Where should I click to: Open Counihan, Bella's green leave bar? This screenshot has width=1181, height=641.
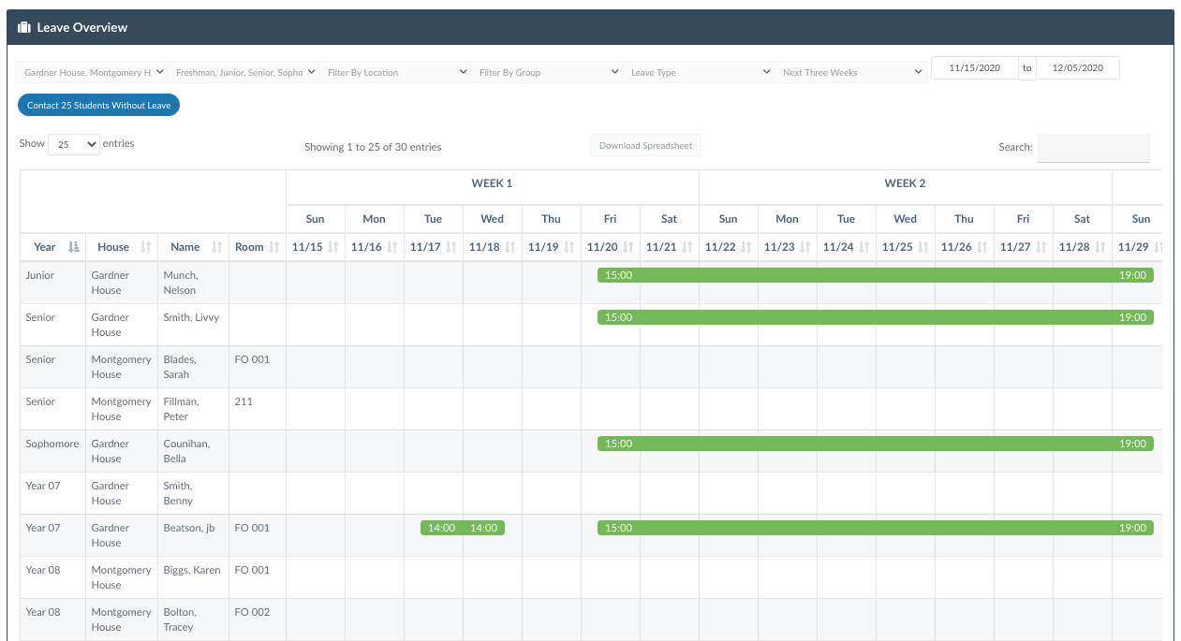coord(876,444)
